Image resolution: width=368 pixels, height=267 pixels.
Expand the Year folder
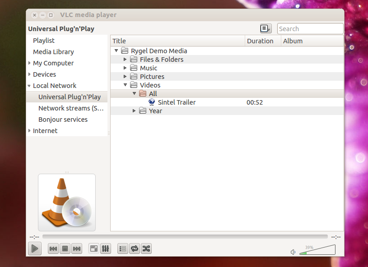(x=134, y=111)
